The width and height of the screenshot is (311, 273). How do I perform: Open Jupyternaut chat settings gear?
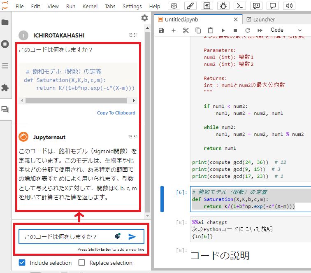point(144,18)
